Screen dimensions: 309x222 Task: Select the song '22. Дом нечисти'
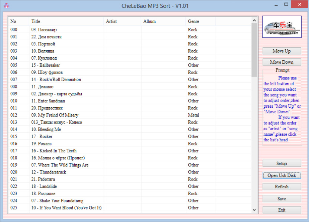(46, 37)
